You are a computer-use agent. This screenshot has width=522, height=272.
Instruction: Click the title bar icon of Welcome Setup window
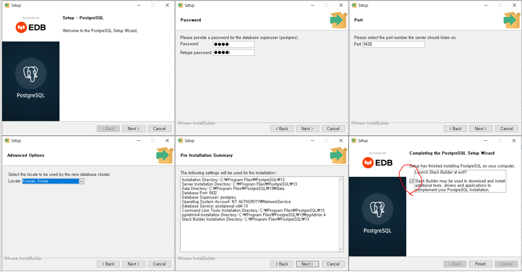pyautogui.click(x=7, y=6)
